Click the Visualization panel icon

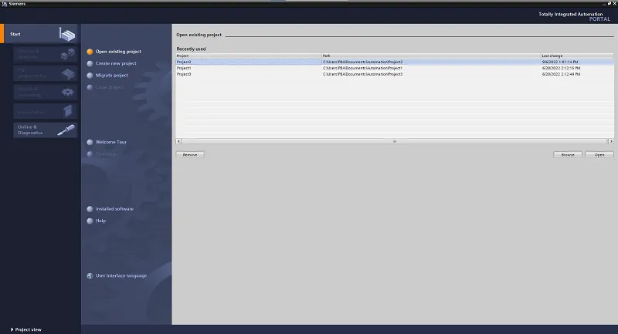(x=68, y=111)
